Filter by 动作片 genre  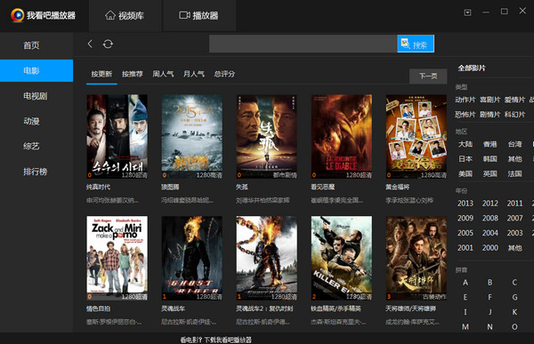(x=465, y=100)
